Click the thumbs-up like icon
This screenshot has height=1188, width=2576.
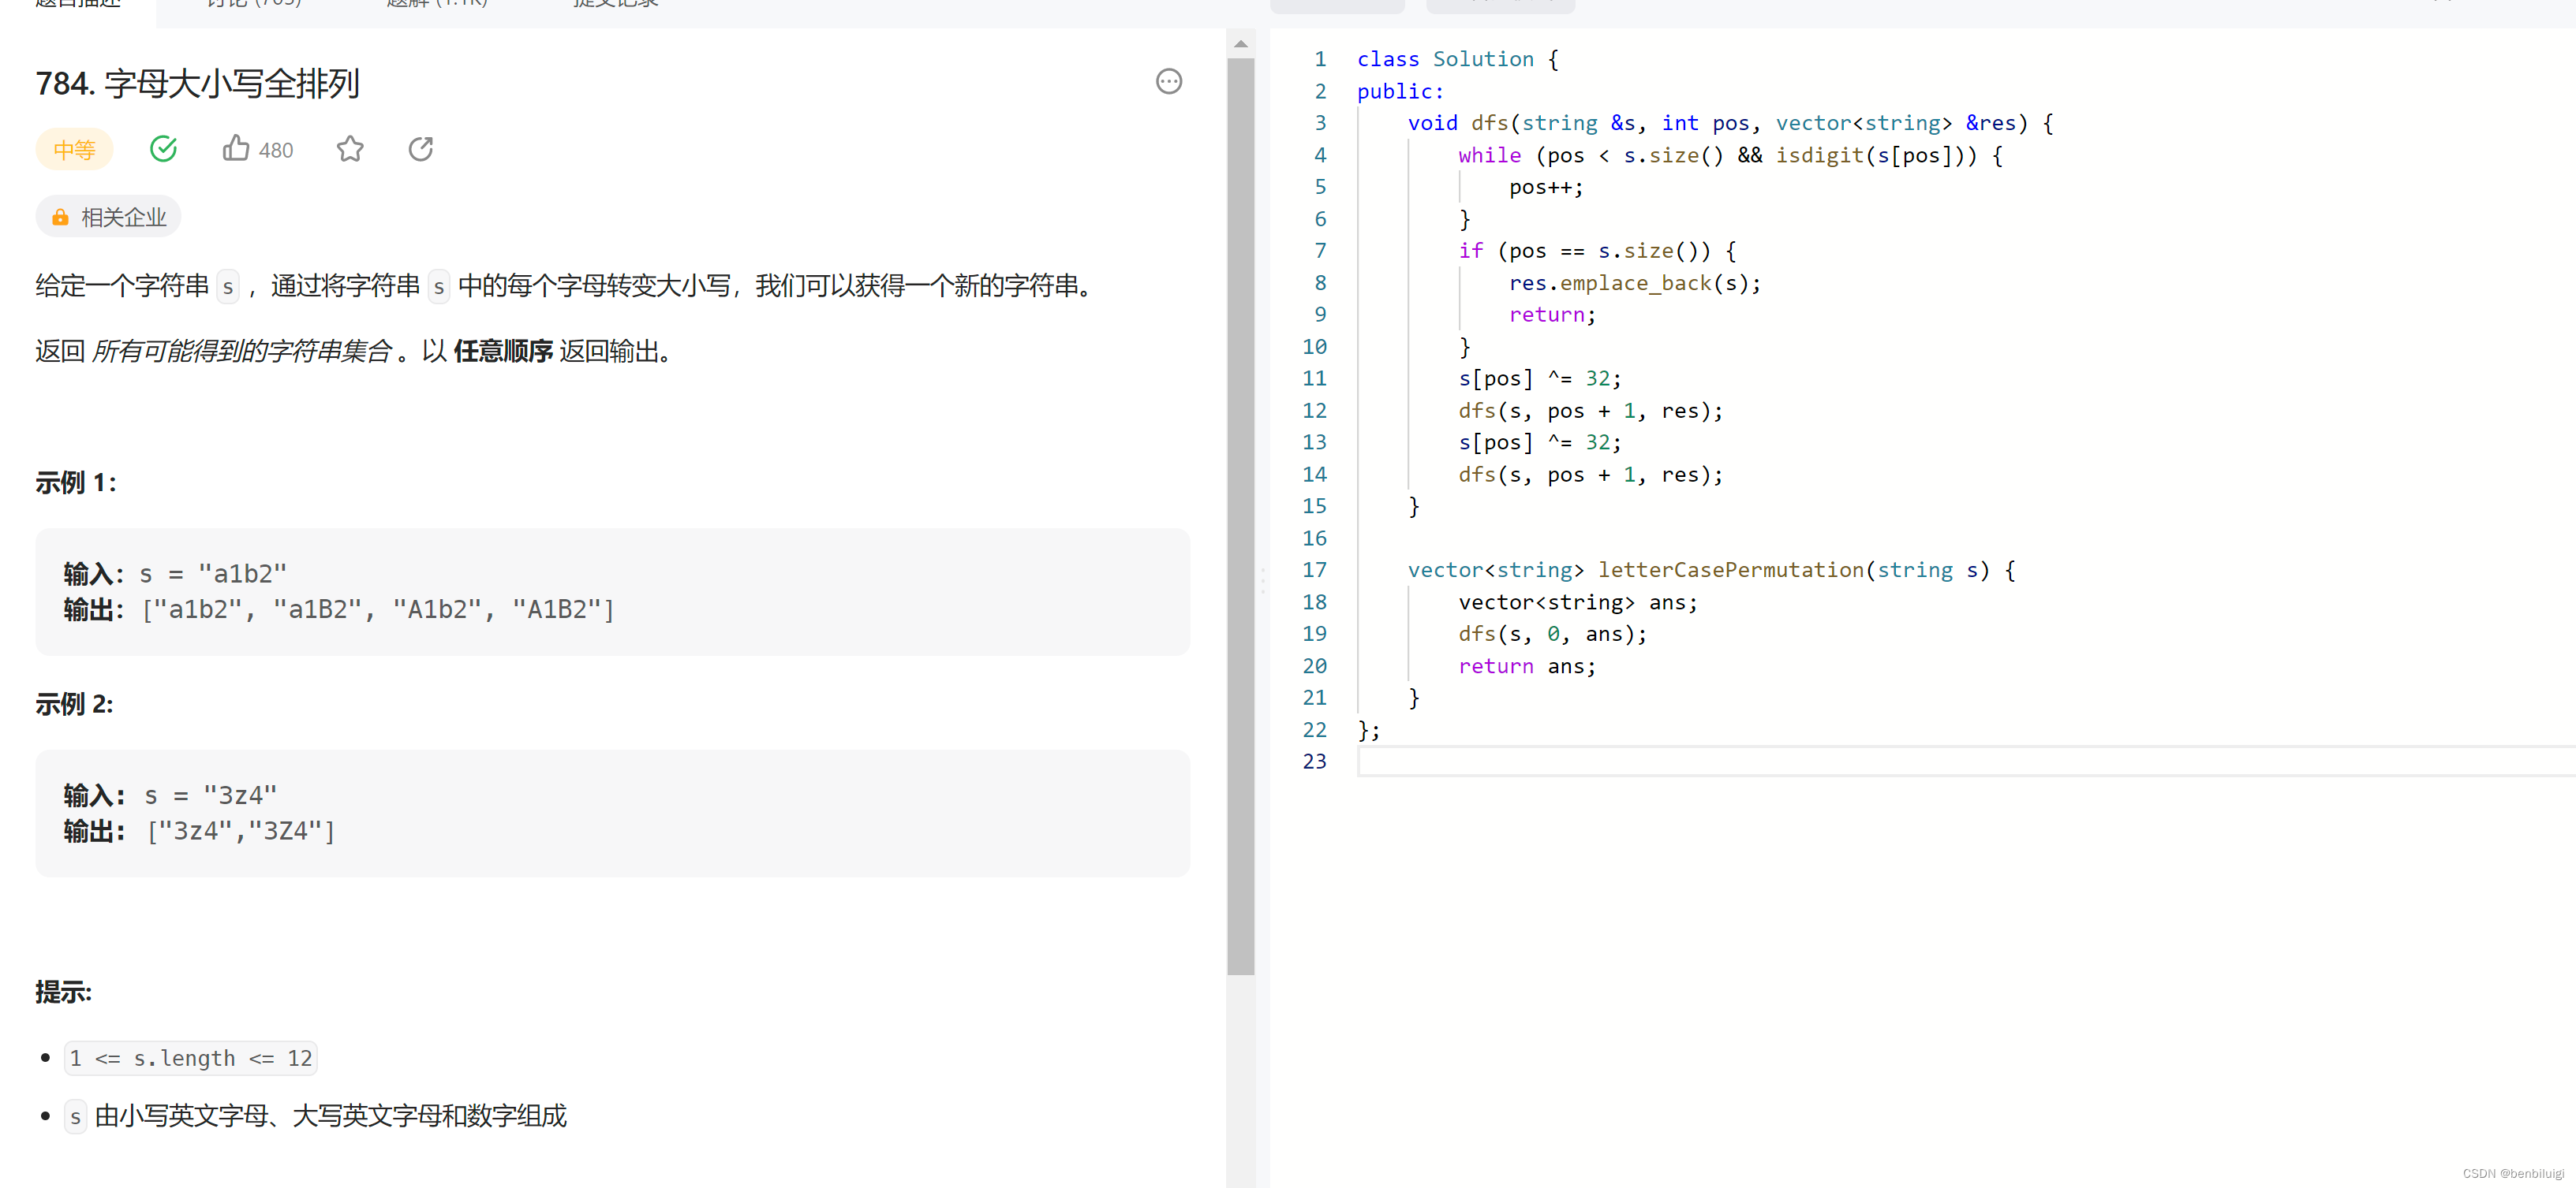pyautogui.click(x=236, y=149)
